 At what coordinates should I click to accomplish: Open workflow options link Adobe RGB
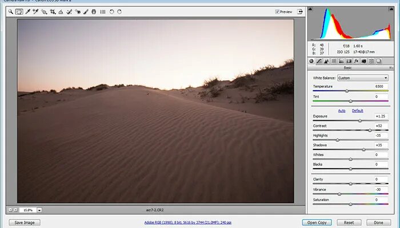[188, 222]
